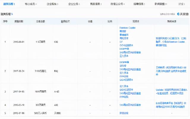Open the B2B news source for A轮
This screenshot has height=119, width=190.
point(171,105)
